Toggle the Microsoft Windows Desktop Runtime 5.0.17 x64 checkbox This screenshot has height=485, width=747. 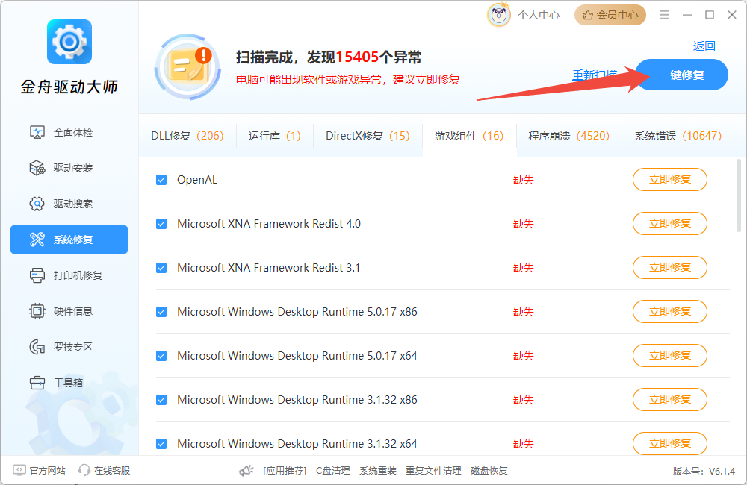click(161, 355)
